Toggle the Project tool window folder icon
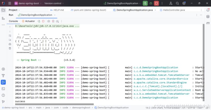The width and height of the screenshot is (211, 110). pos(3,10)
